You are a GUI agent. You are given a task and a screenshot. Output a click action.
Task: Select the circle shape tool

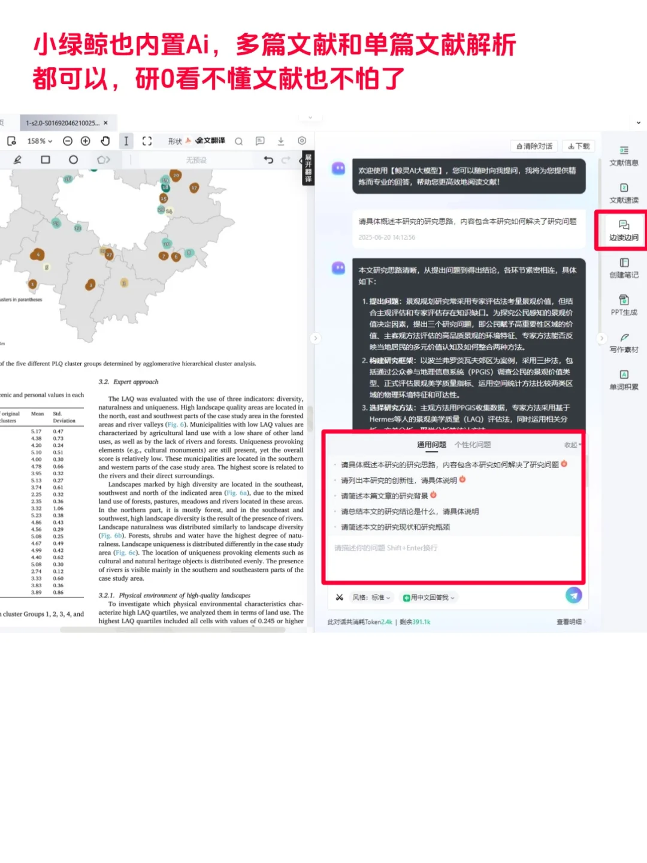click(73, 160)
